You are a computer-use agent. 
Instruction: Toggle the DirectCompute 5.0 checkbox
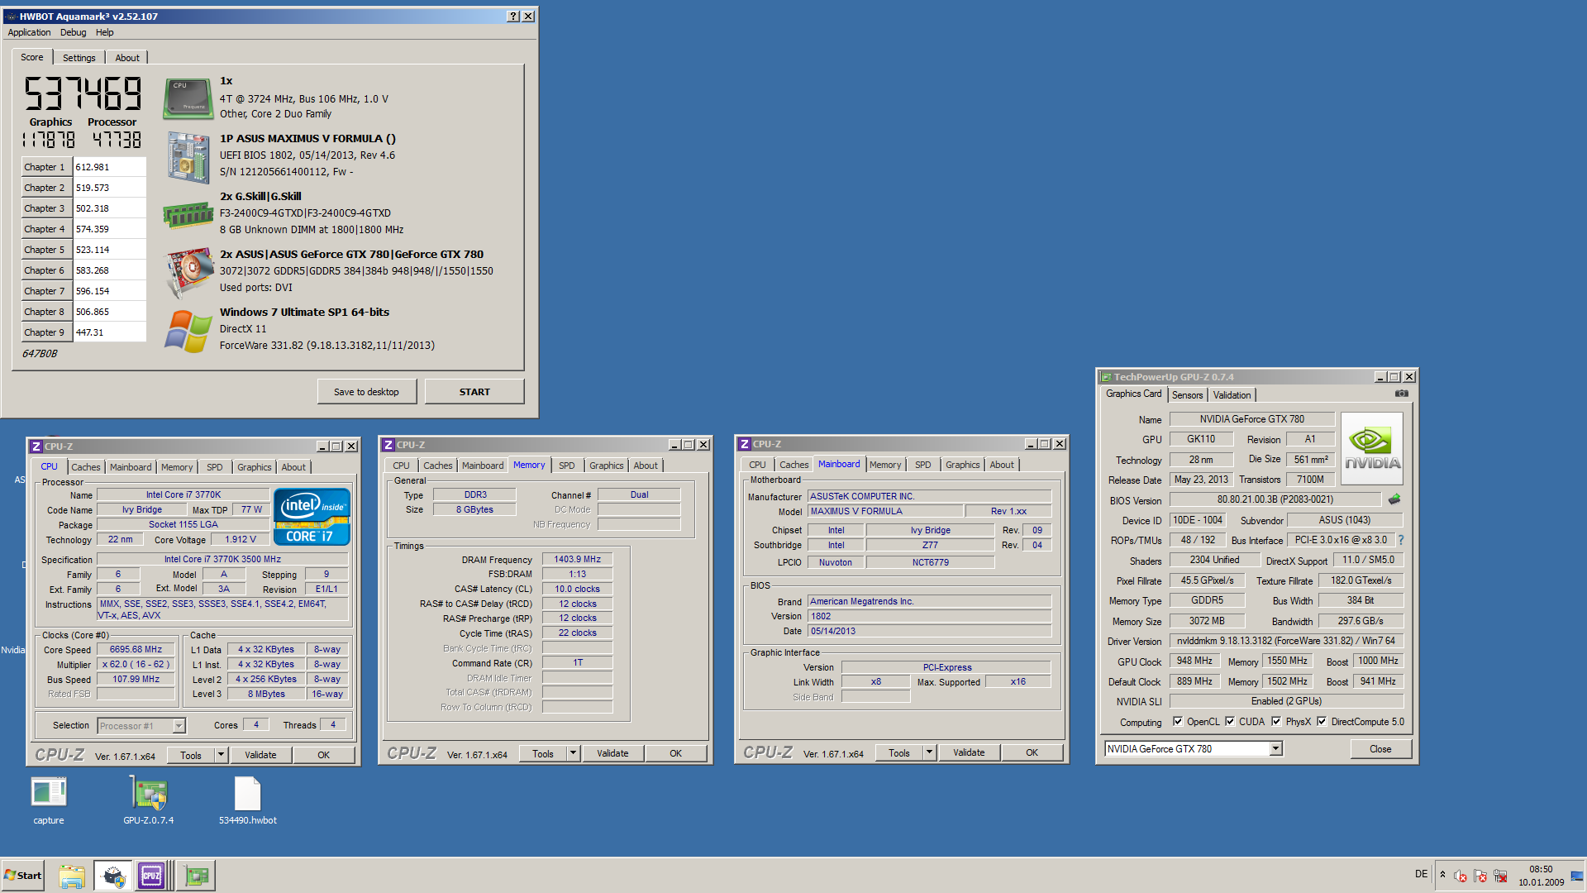click(x=1322, y=722)
